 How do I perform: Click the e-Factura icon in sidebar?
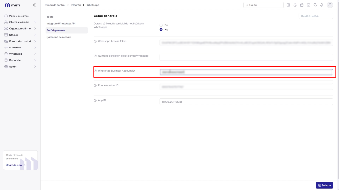coord(6,47)
